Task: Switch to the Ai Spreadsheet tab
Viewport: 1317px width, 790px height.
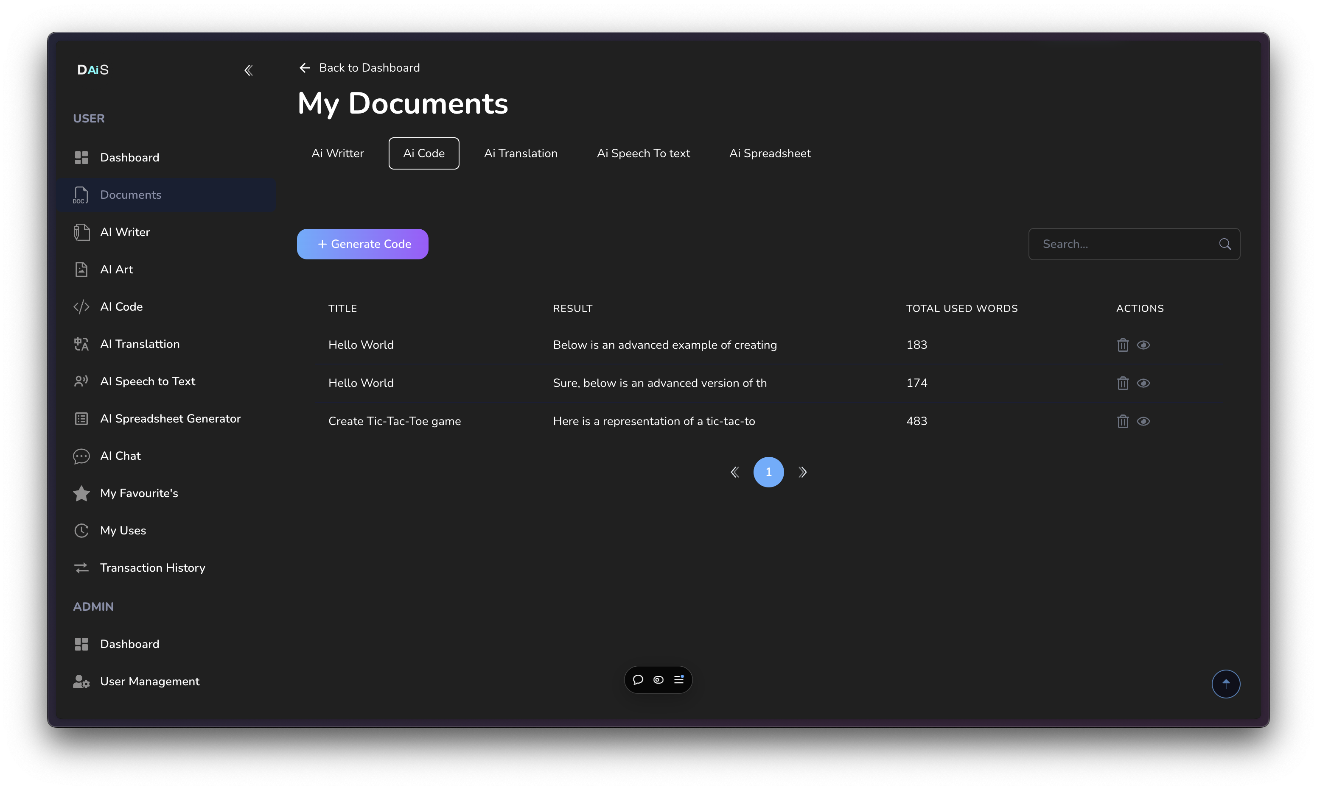Action: point(770,153)
